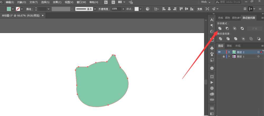Unlock 图层 1 via lock icon
Viewport: 264px width, 116px height.
[x=224, y=57]
